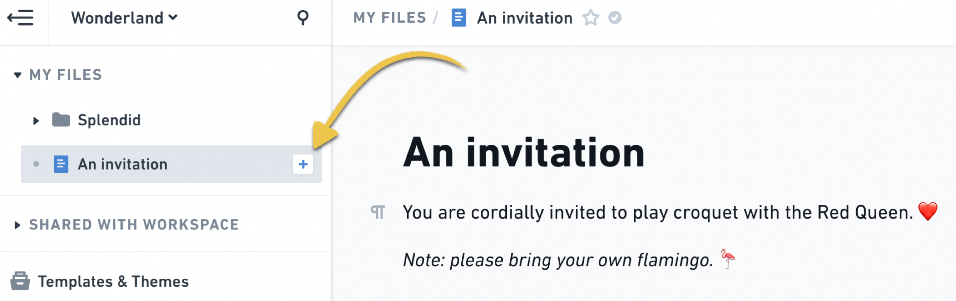Expand SHARED WITH WORKSPACE section
Viewport: 956px width, 301px height.
17,224
